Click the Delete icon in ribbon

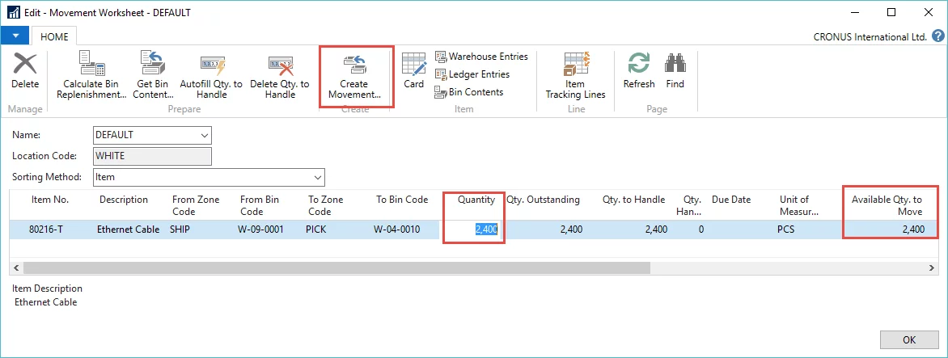point(25,72)
